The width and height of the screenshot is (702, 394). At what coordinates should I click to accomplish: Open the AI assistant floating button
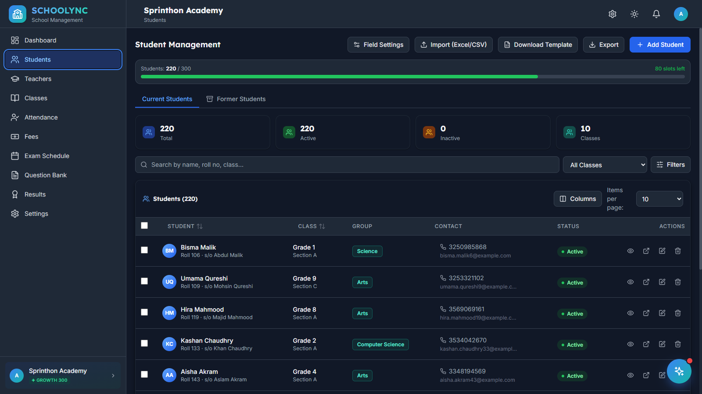679,371
